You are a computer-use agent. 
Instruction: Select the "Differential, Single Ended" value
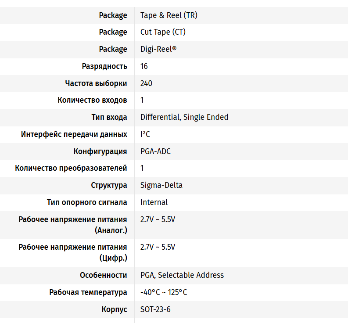coord(184,117)
